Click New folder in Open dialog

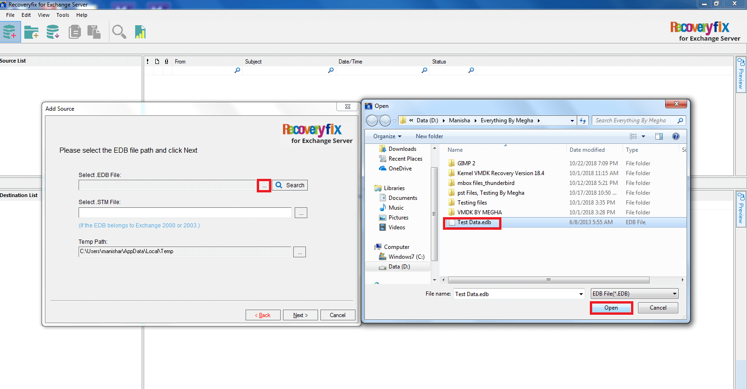click(x=429, y=136)
